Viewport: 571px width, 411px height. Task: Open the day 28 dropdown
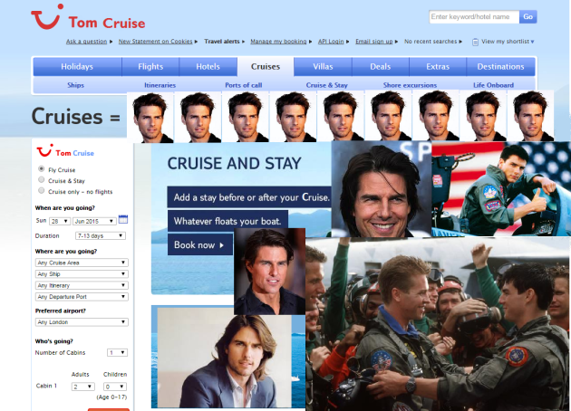[60, 221]
